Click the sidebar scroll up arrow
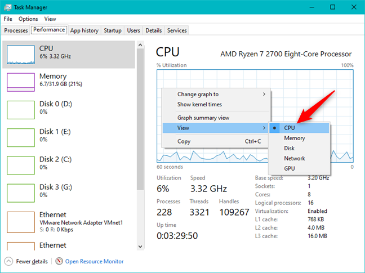 140,45
